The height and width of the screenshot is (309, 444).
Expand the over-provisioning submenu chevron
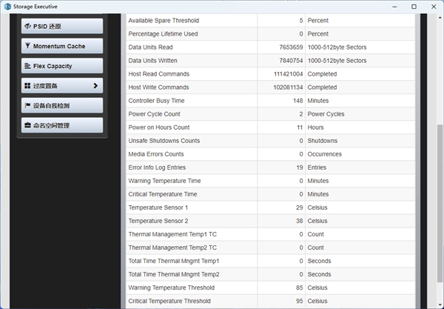point(95,86)
